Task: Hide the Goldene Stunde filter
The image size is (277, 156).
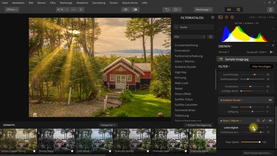Action: 270,100
